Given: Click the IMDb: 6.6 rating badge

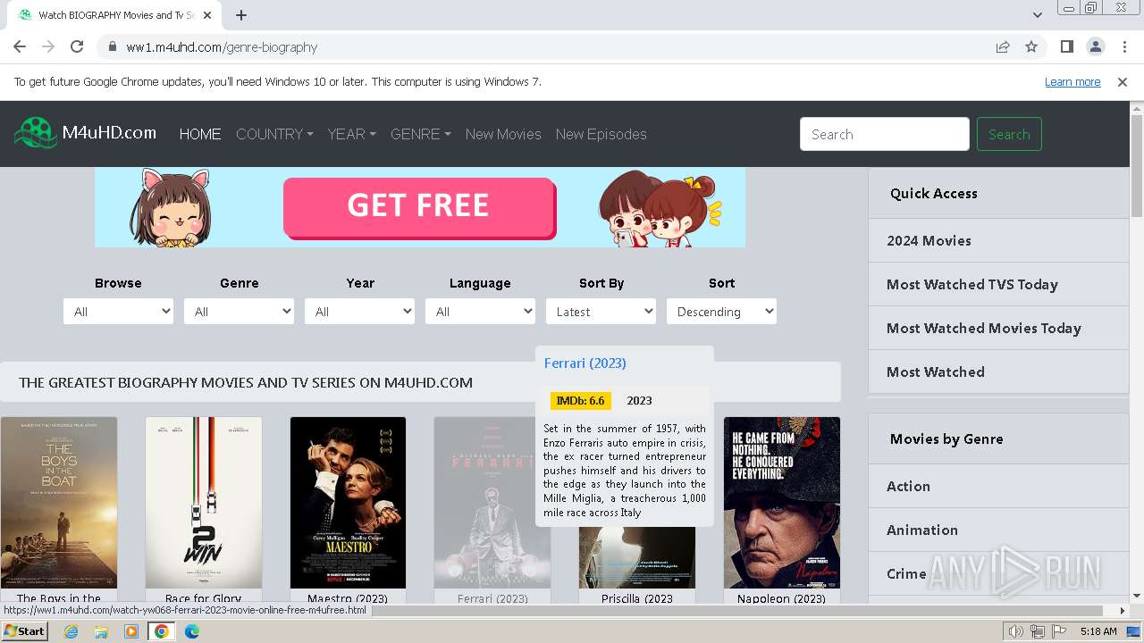Looking at the screenshot, I should coord(580,400).
